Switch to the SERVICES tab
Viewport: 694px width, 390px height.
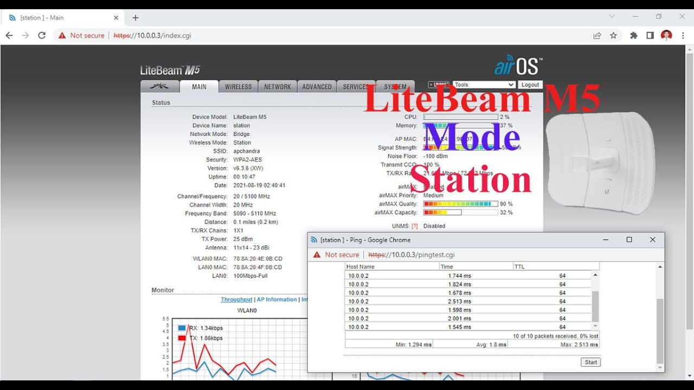click(x=356, y=87)
